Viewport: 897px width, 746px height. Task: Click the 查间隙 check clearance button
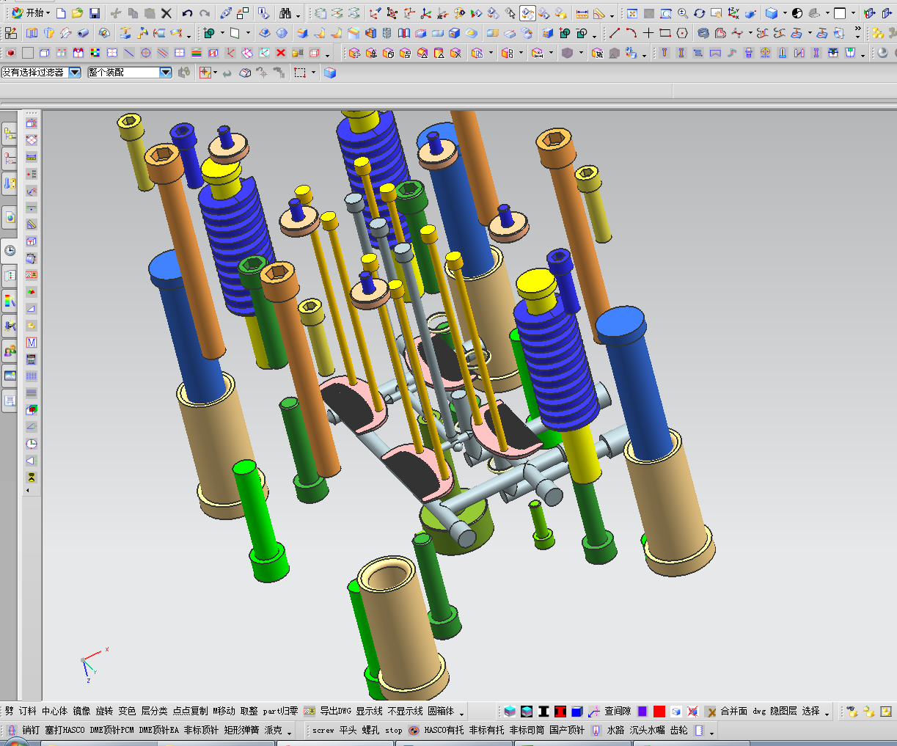[618, 711]
